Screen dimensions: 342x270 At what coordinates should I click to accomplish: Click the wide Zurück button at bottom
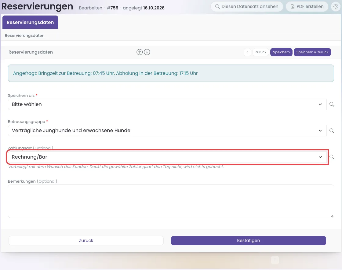(x=86, y=241)
